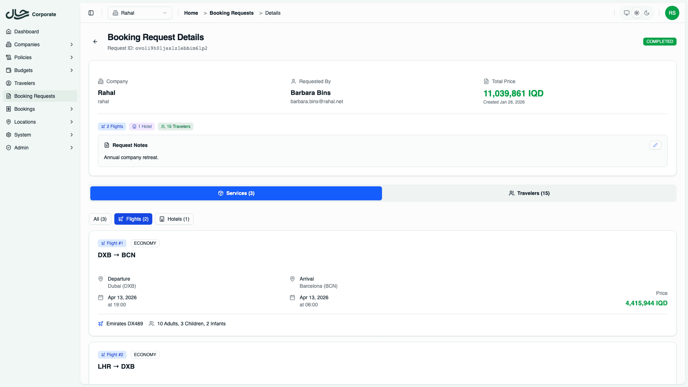Switch to the Hotels (1) filter
The image size is (688, 387).
174,219
